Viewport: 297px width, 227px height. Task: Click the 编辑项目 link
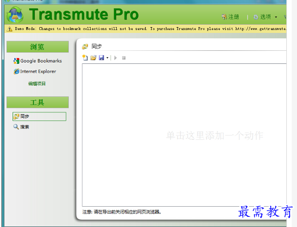click(37, 84)
